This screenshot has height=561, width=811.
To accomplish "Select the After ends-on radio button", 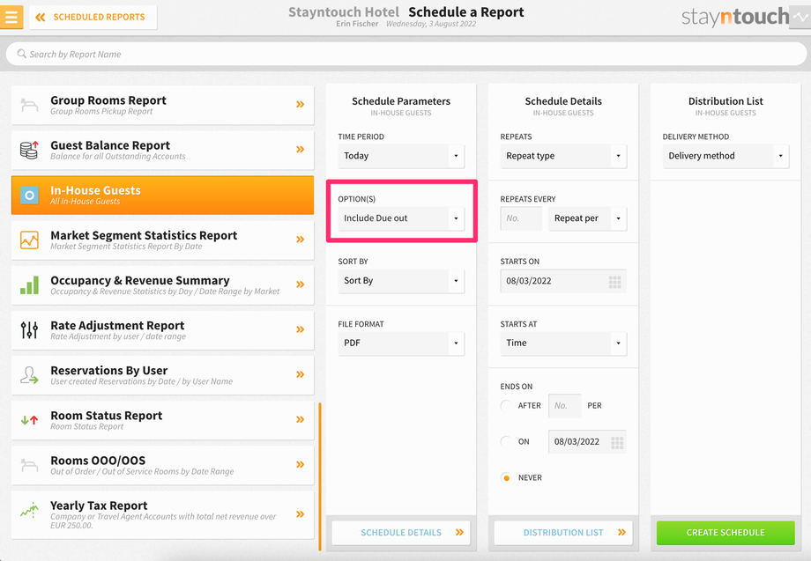I will pyautogui.click(x=506, y=405).
